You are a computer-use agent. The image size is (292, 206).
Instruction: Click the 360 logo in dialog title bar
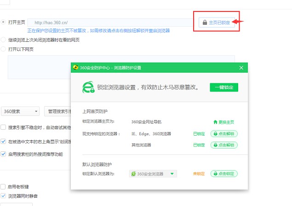tap(75, 68)
